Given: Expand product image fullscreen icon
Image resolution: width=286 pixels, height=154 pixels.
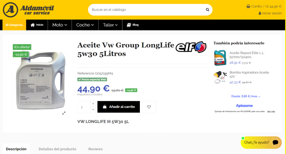Looking at the screenshot, I should 64,113.
